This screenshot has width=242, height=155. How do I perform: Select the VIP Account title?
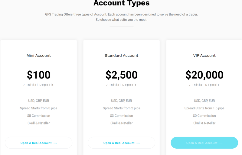[x=204, y=56]
